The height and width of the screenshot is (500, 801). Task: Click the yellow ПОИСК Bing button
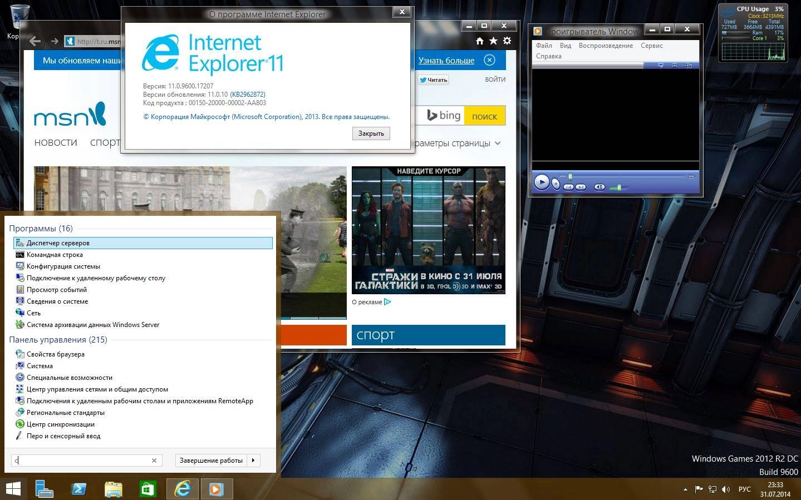pos(485,116)
